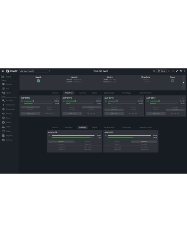Image resolution: width=187 pixels, height=242 pixels.
Task: Open General Volume tab above the AUX cards
Action: [146, 127]
